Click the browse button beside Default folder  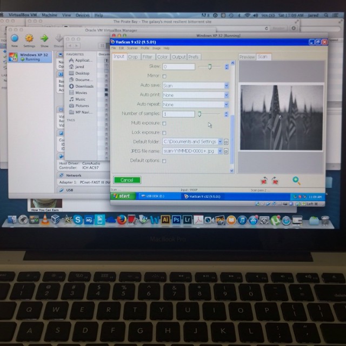tap(226, 142)
